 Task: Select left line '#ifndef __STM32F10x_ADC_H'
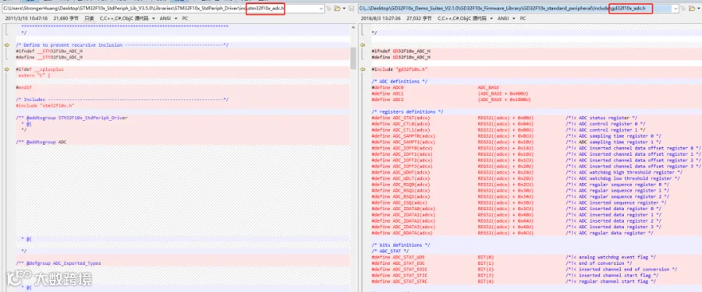tap(49, 51)
